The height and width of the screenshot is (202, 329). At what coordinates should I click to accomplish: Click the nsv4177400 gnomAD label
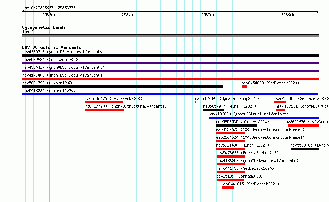[x=63, y=75]
